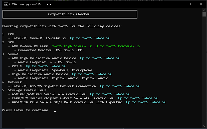This screenshot has height=129, width=207.
Task: Click the Compatibility Checker header text
Action: [69, 14]
